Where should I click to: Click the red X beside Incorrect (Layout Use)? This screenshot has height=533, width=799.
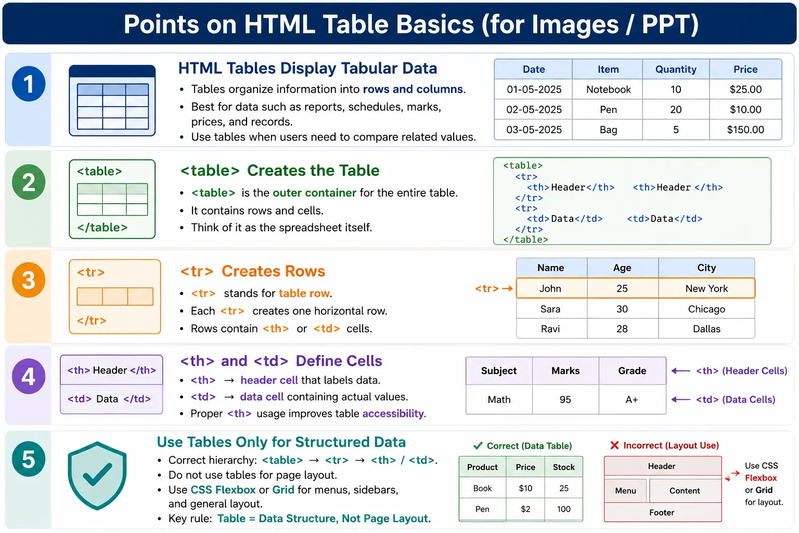click(x=614, y=445)
